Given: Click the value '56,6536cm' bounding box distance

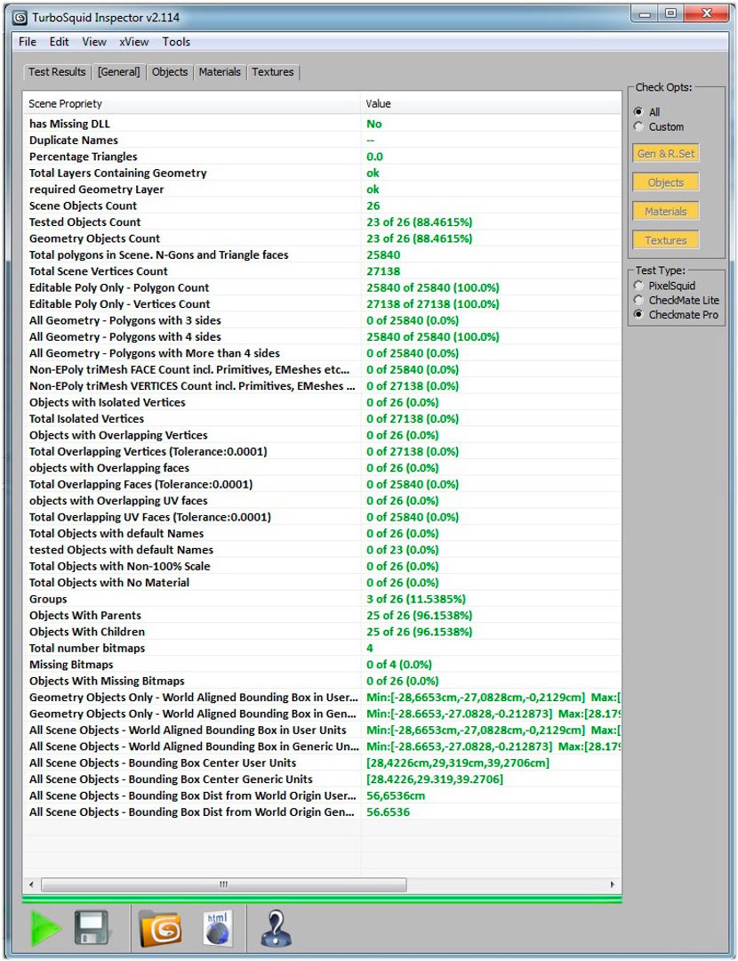Looking at the screenshot, I should coord(396,795).
